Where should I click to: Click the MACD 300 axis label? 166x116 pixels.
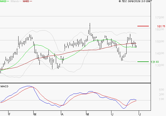(x=161, y=94)
